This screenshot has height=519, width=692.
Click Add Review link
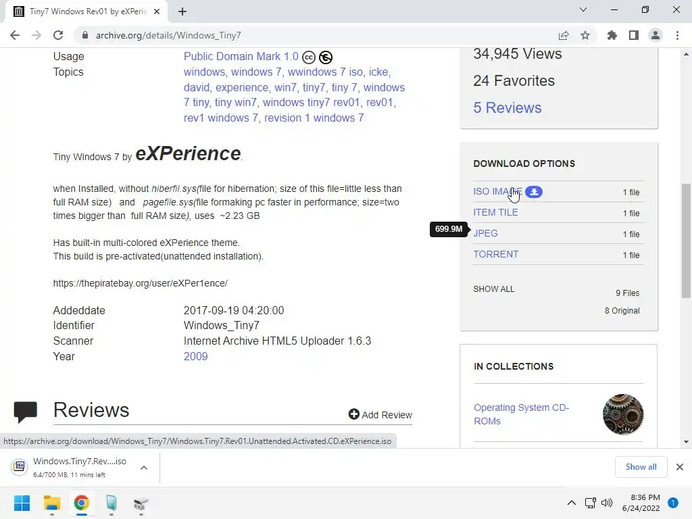(387, 415)
